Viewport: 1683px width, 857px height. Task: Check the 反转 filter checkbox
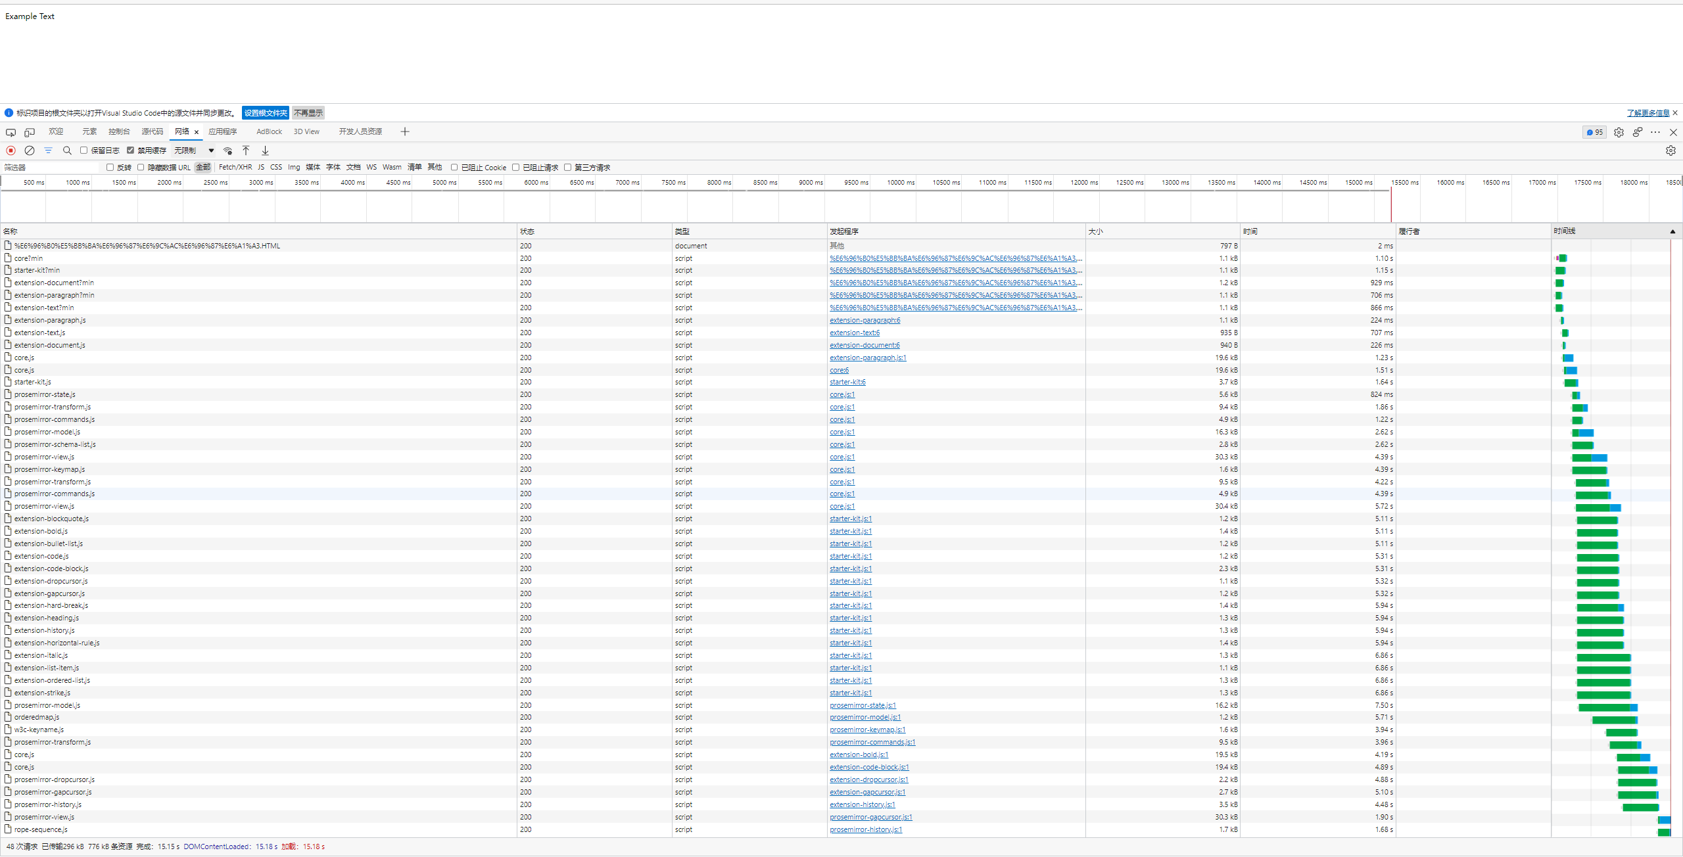click(110, 167)
